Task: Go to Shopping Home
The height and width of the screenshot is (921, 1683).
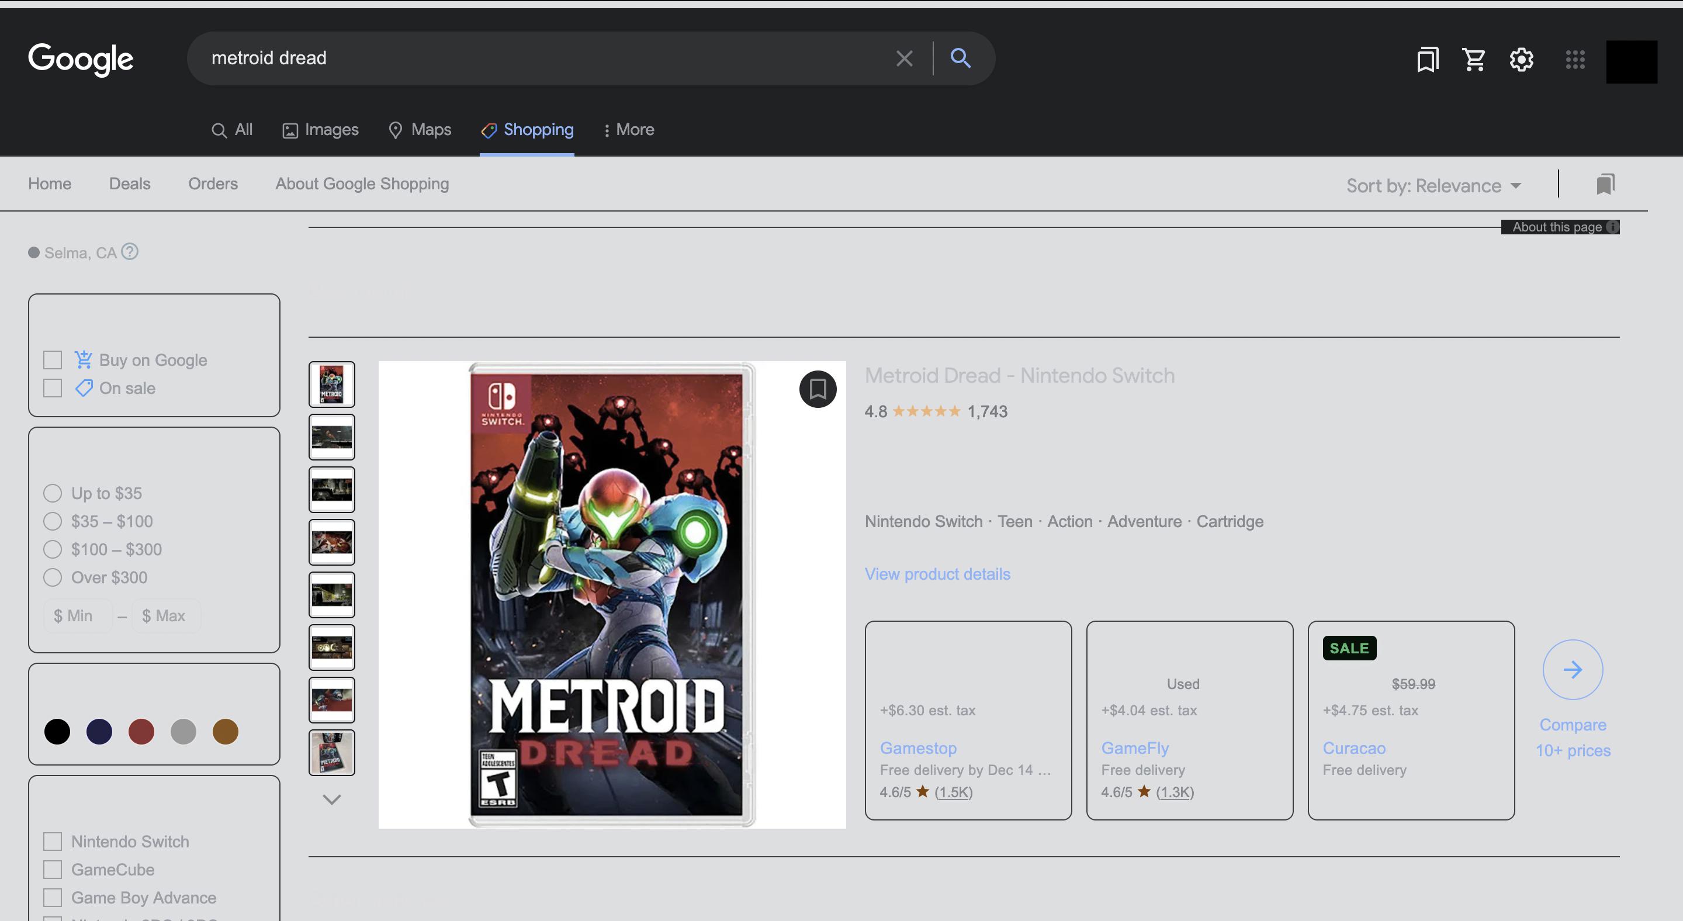Action: pos(50,183)
